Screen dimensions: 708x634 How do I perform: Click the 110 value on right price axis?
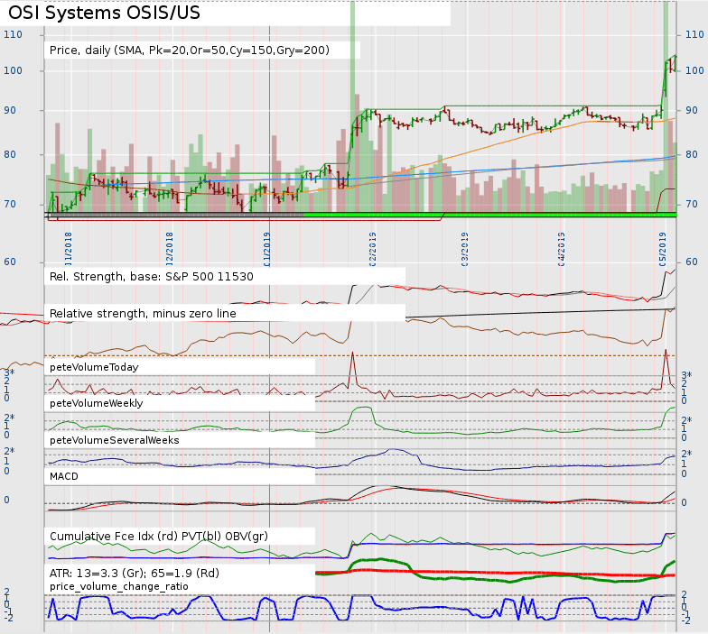(x=694, y=34)
